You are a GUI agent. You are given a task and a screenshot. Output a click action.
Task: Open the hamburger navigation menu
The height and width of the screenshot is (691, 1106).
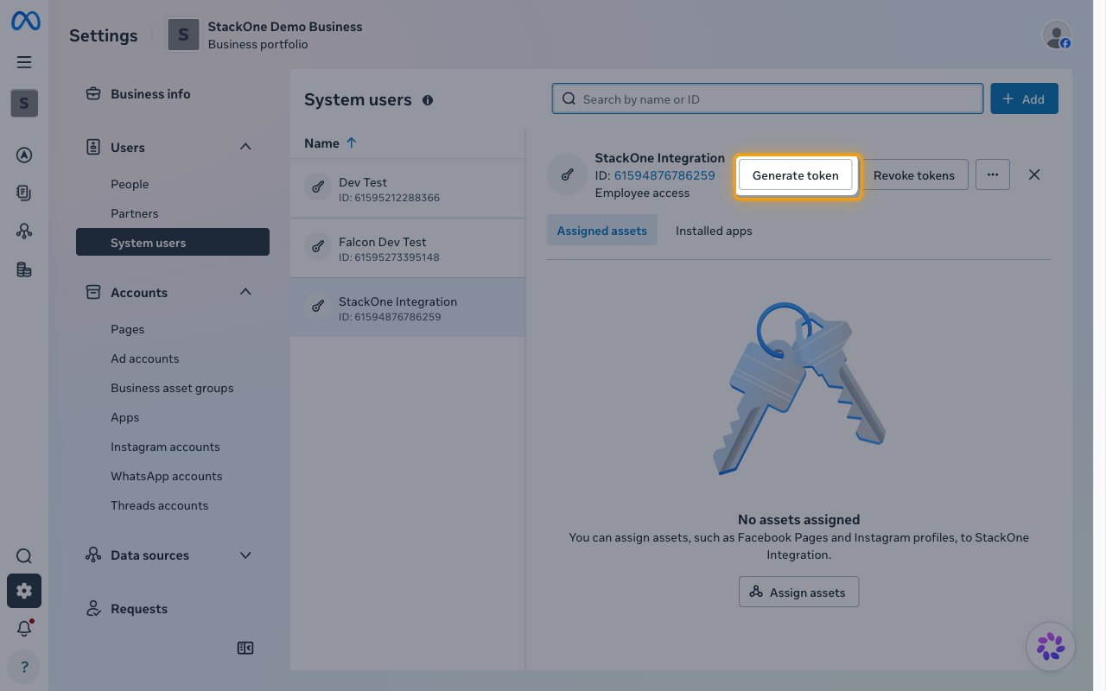[x=24, y=62]
